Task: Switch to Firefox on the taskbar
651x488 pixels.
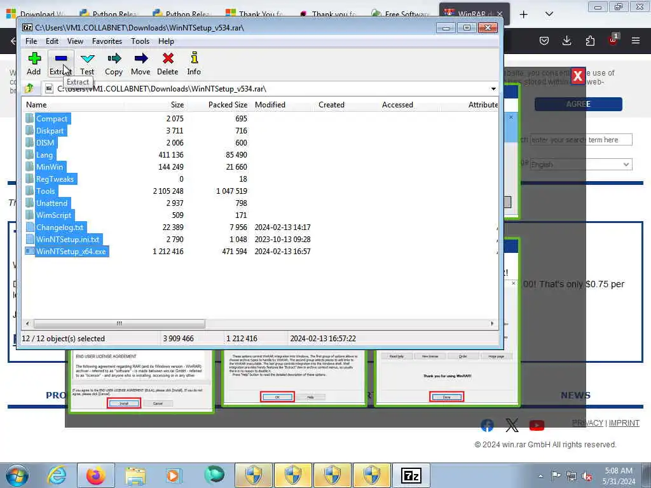Action: (x=96, y=475)
